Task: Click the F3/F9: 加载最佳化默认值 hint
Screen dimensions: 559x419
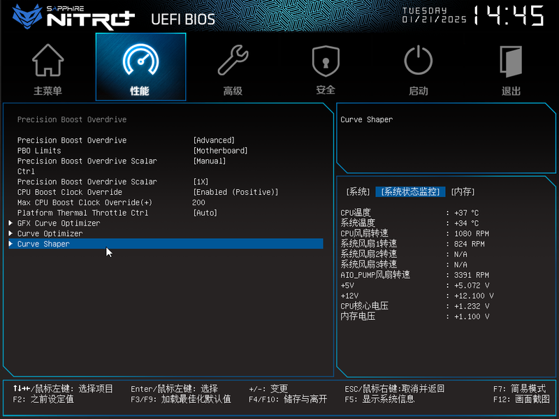Action: [181, 399]
